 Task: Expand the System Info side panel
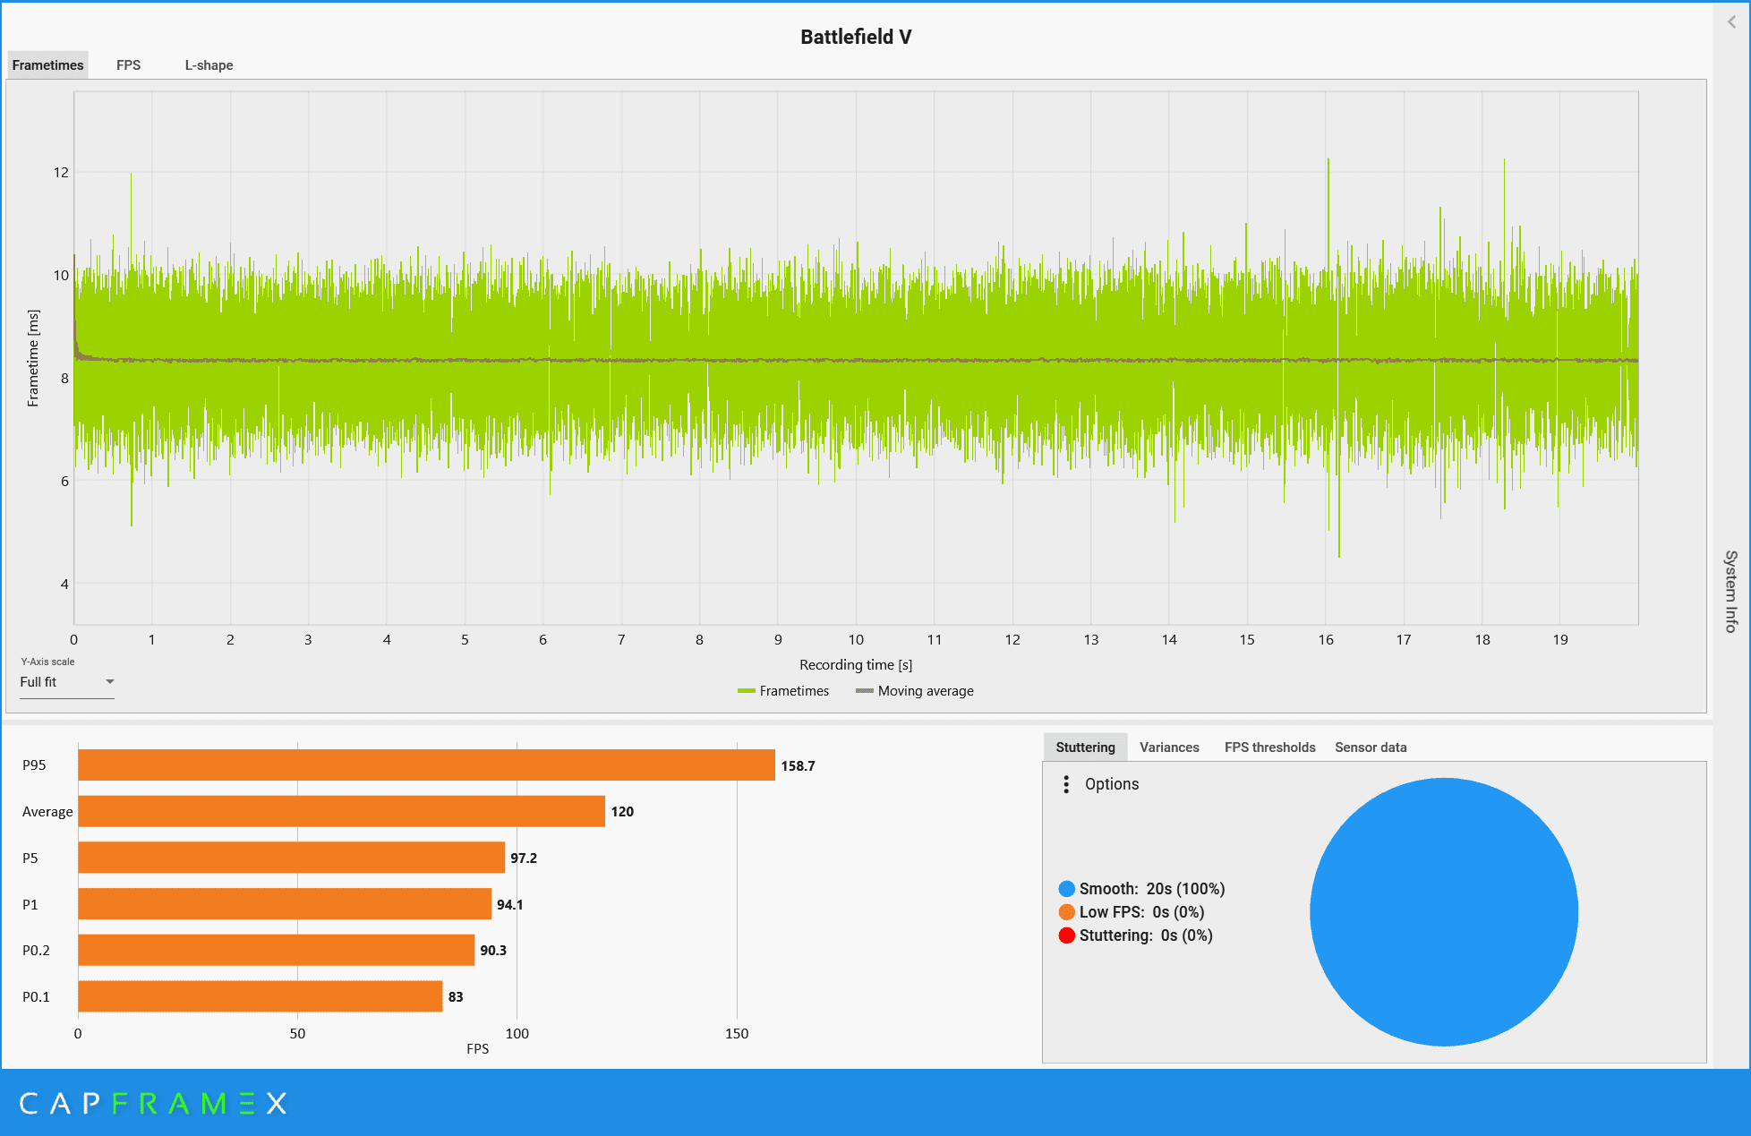click(1731, 591)
